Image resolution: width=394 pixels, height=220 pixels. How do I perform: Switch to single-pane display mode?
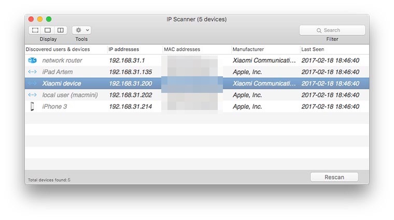click(48, 30)
